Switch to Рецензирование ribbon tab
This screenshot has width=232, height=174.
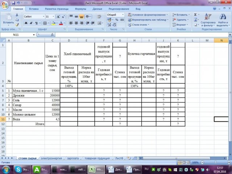click(119, 9)
